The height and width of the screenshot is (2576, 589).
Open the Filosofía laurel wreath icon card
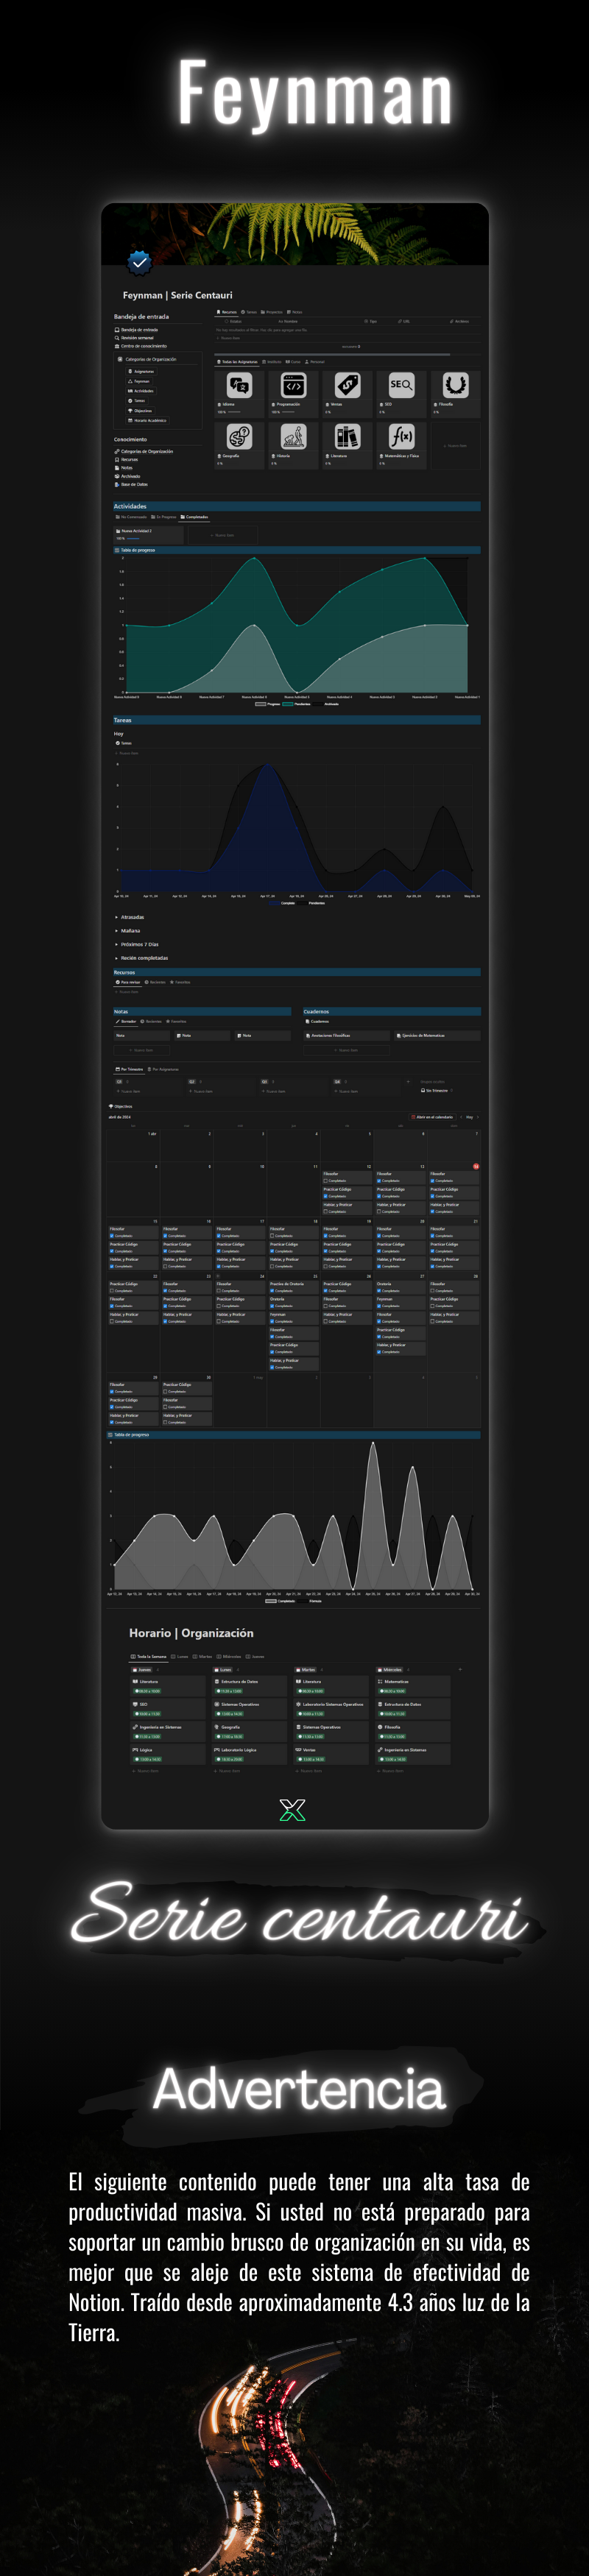tap(455, 385)
